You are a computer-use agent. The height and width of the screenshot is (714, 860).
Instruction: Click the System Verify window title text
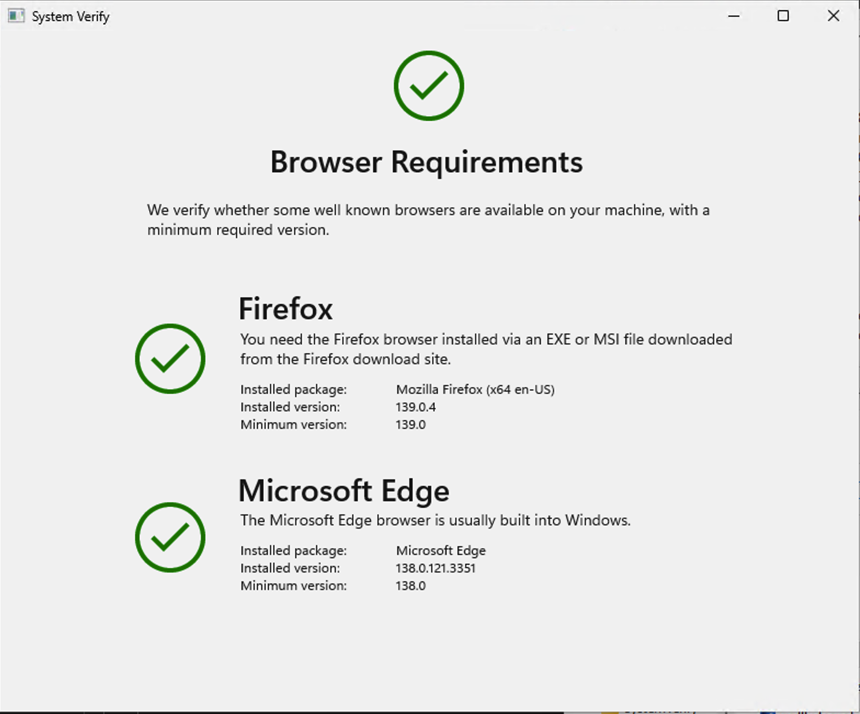tap(71, 16)
